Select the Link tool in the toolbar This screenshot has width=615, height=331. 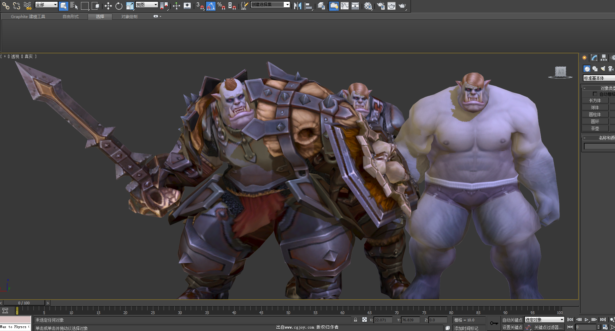[6, 6]
